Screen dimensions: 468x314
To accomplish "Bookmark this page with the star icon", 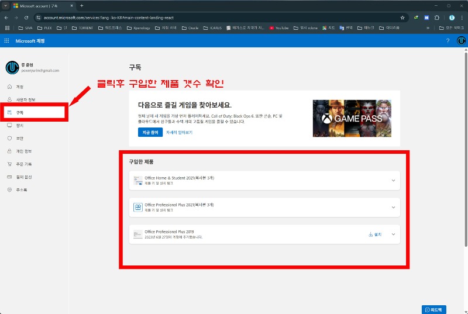I will click(402, 18).
